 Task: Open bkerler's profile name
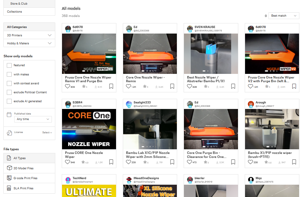pos(199,178)
